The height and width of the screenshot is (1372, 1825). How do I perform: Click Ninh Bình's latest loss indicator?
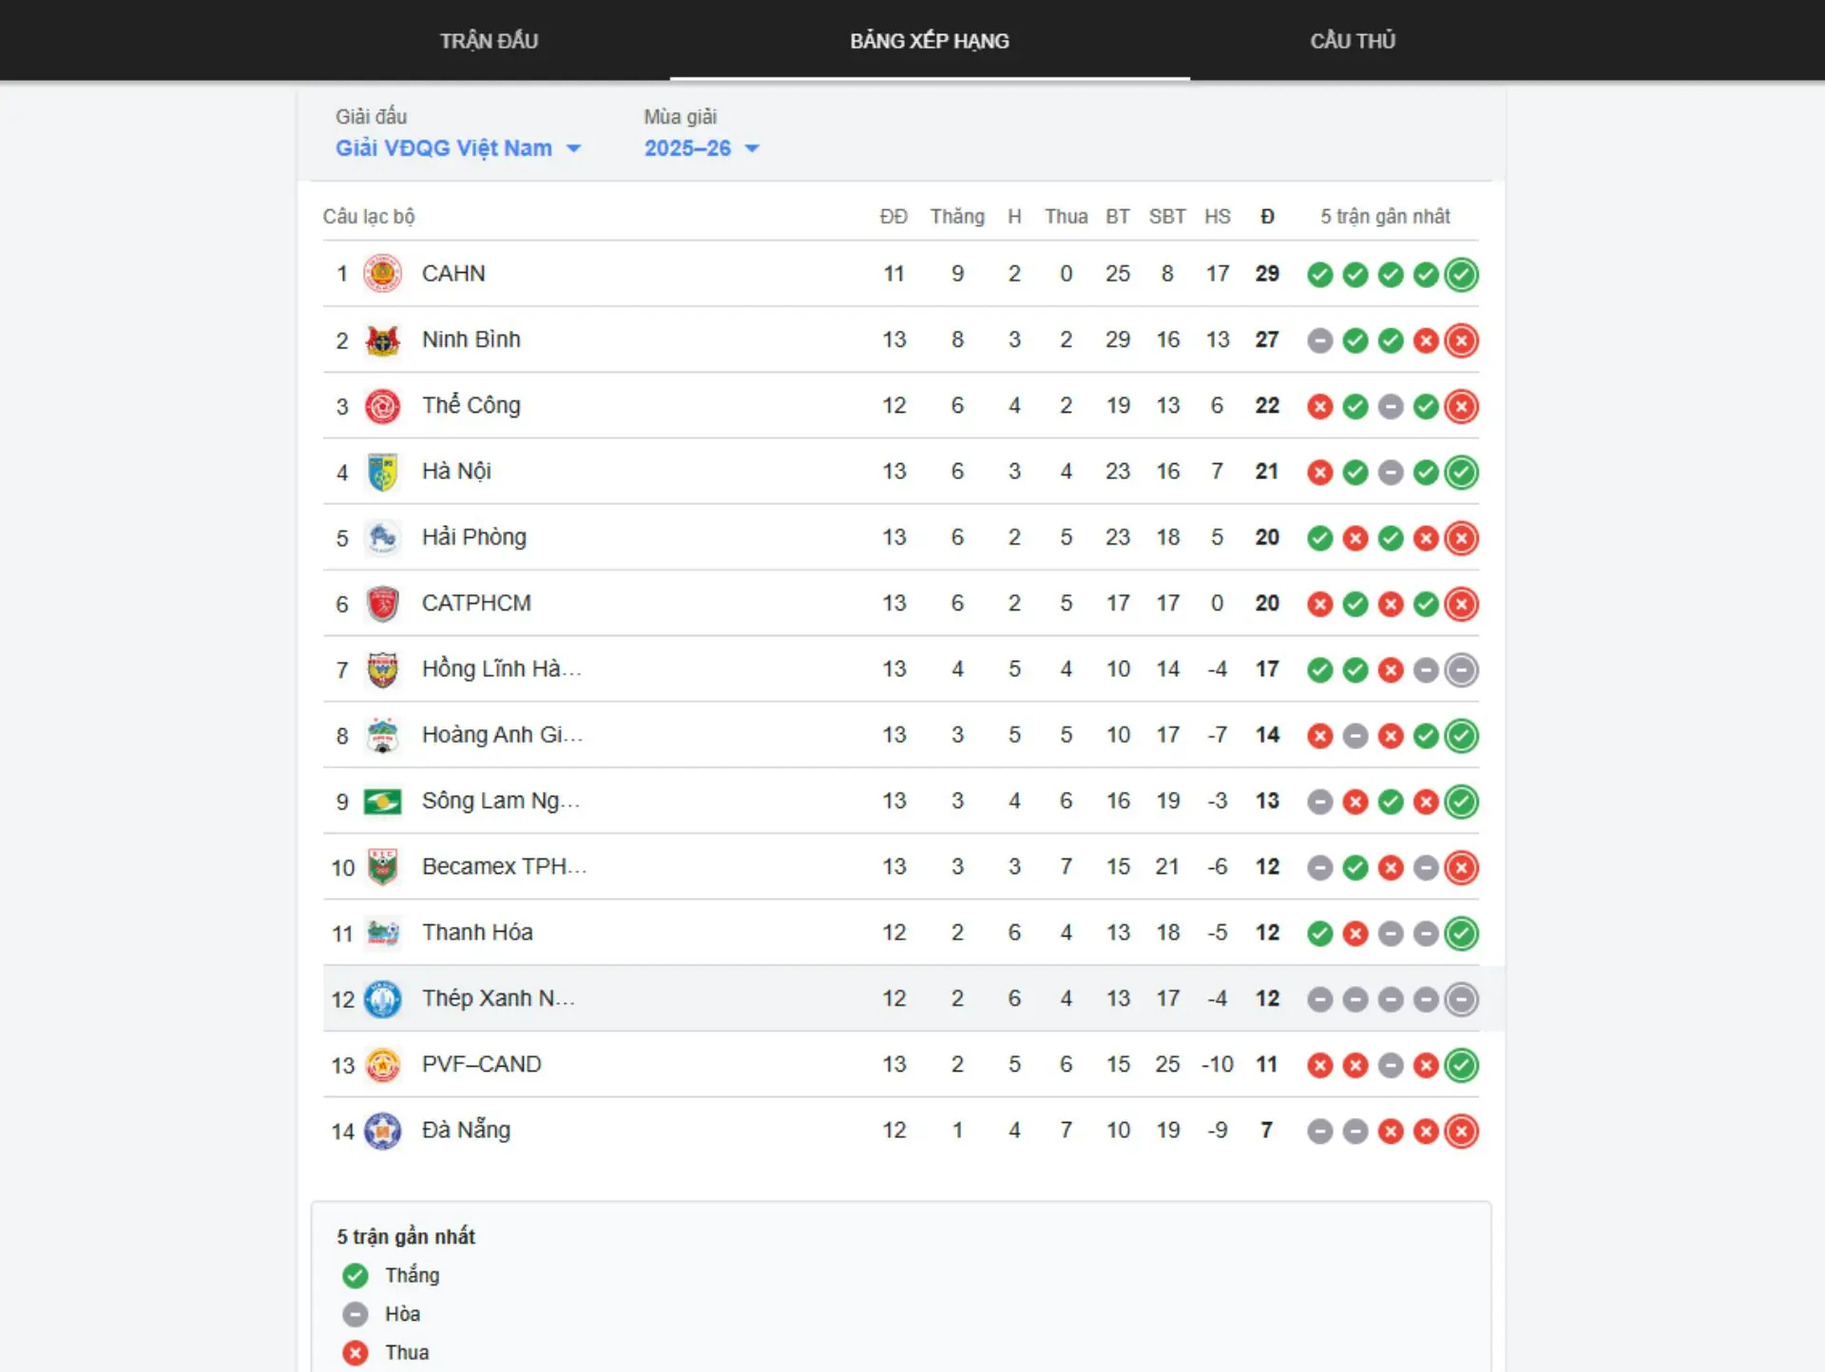coord(1461,340)
